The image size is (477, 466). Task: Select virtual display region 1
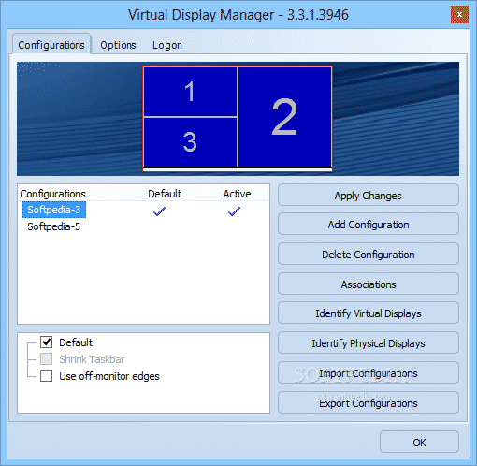tap(190, 92)
